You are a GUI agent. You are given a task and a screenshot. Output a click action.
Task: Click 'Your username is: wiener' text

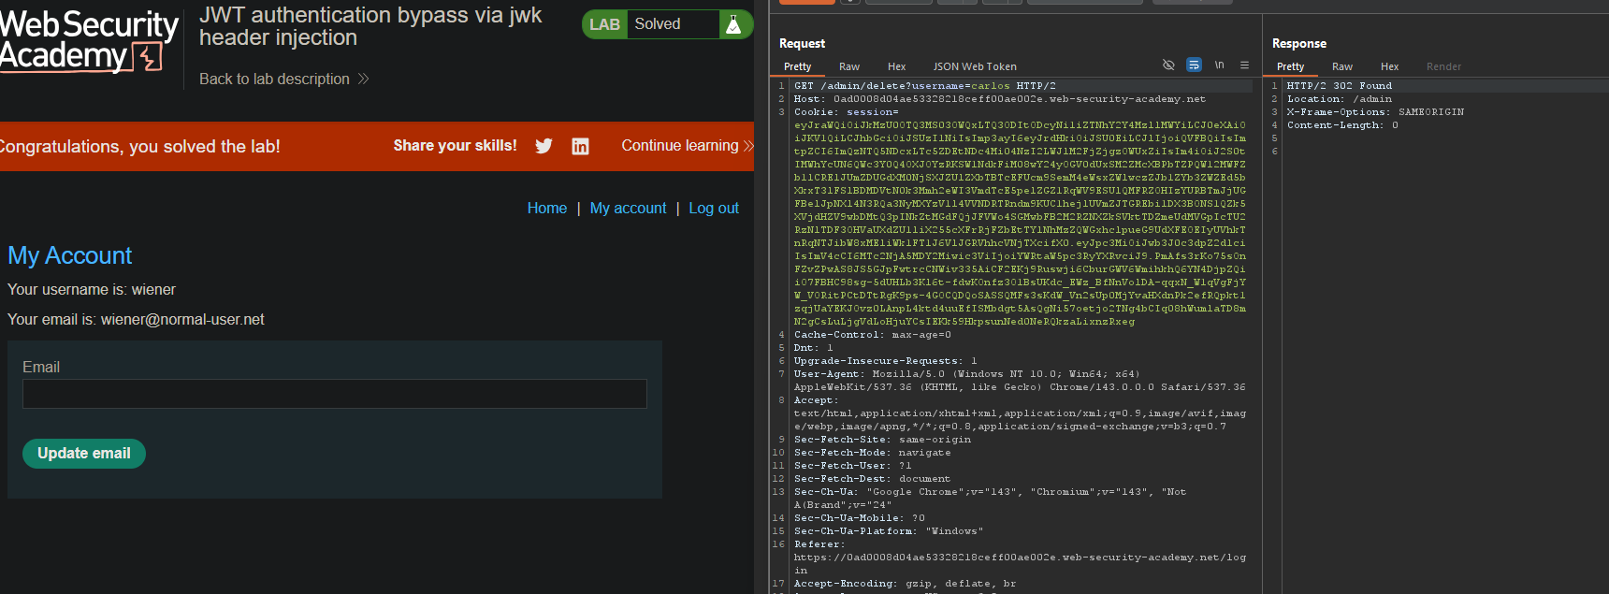[x=92, y=290]
